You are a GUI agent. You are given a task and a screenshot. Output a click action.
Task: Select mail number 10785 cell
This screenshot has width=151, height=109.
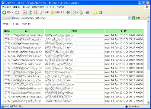[x=7, y=35]
